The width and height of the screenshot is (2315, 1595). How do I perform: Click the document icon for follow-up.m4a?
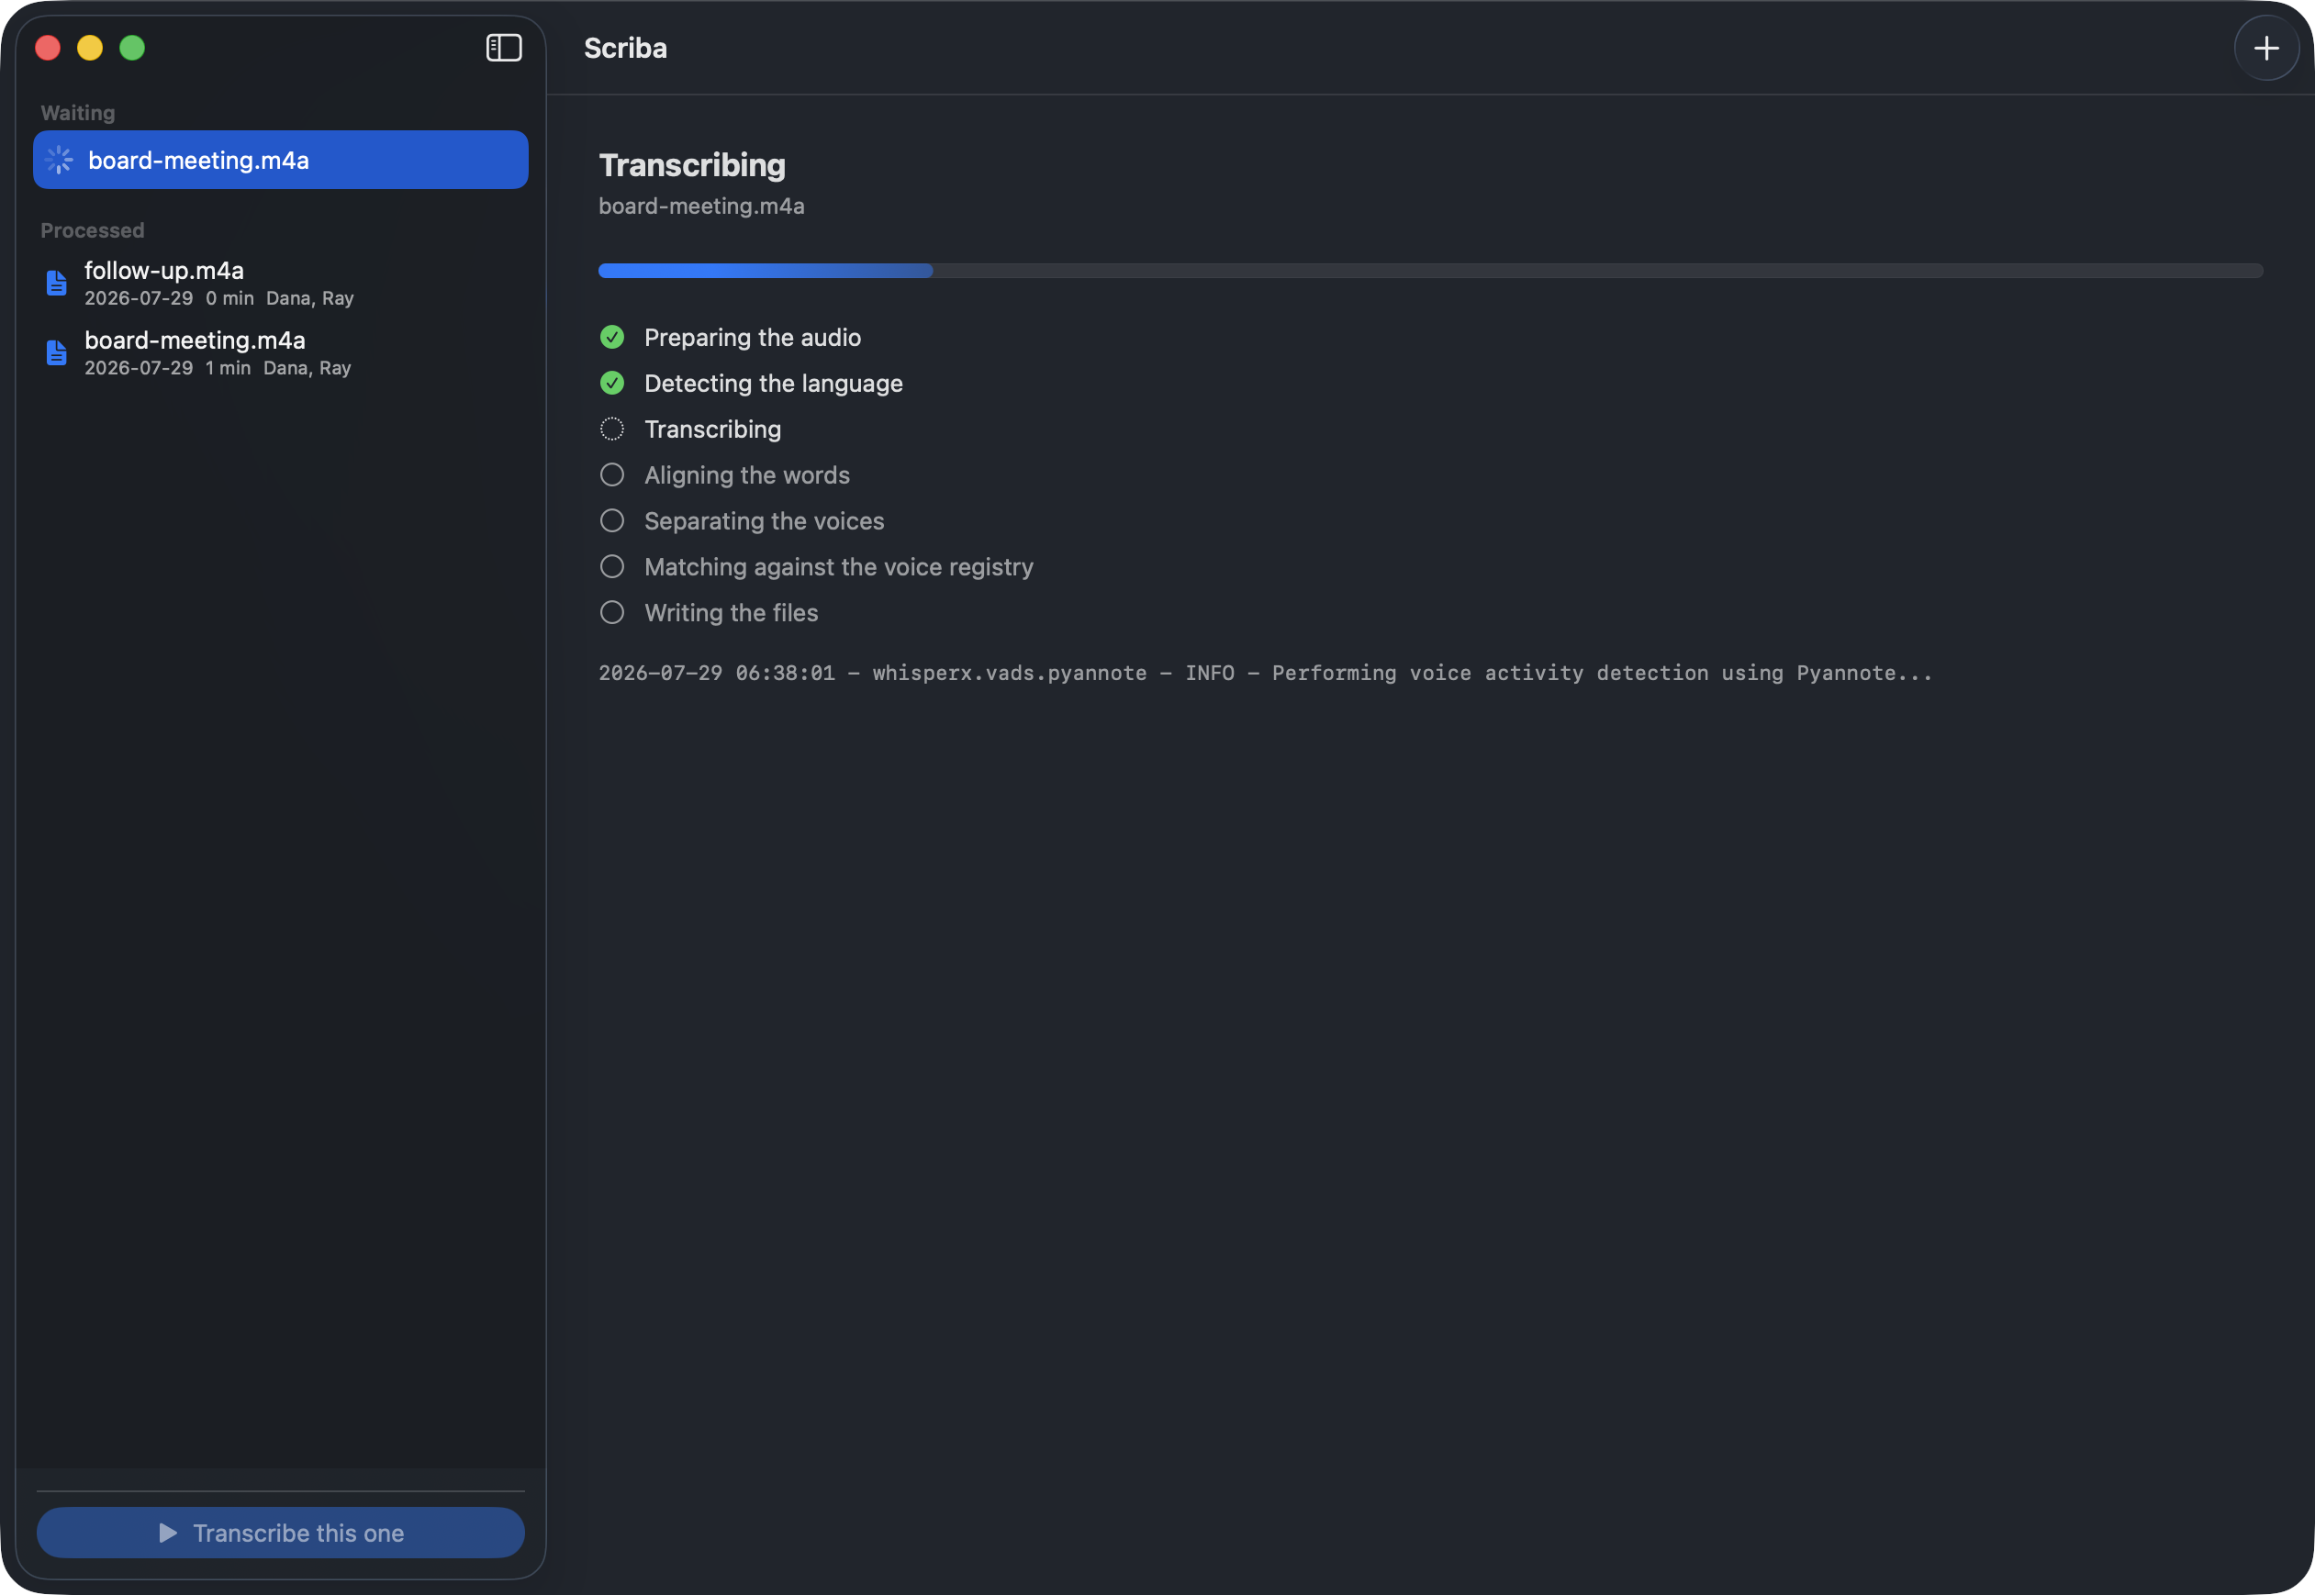[57, 283]
